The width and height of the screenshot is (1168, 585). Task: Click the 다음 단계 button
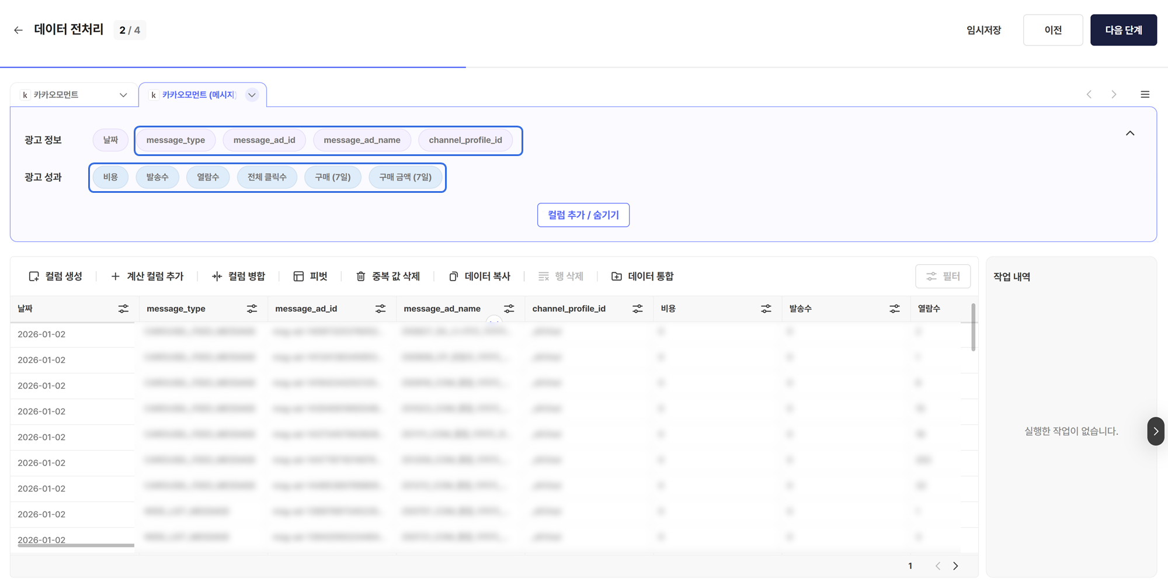(1123, 30)
